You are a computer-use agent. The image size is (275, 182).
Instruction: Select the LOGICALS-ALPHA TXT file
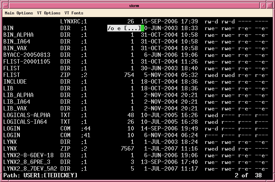(x=27, y=115)
